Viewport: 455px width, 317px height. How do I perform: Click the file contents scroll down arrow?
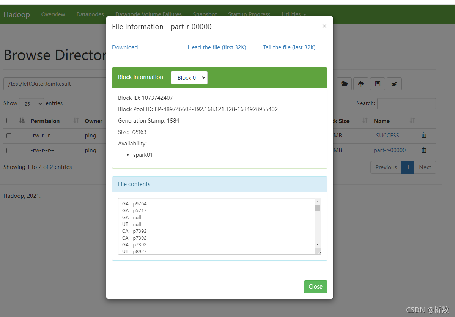(x=318, y=244)
